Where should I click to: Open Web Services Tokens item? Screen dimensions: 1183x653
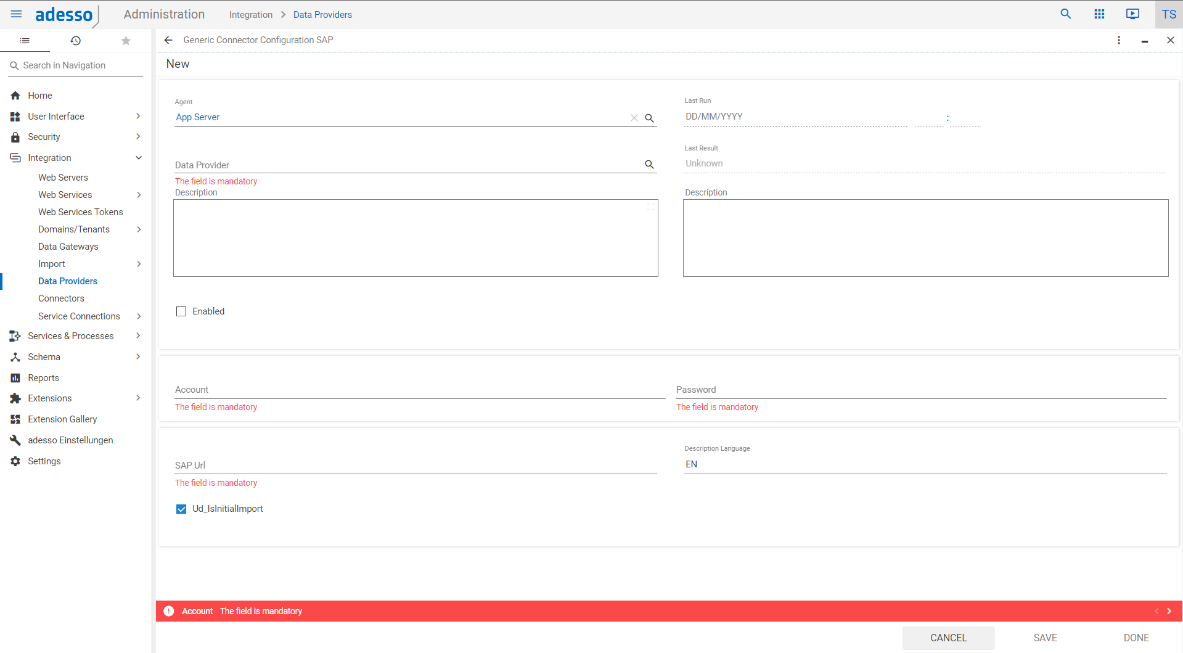tap(81, 212)
